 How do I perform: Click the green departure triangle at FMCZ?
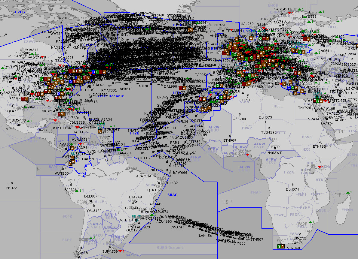tap(347, 192)
